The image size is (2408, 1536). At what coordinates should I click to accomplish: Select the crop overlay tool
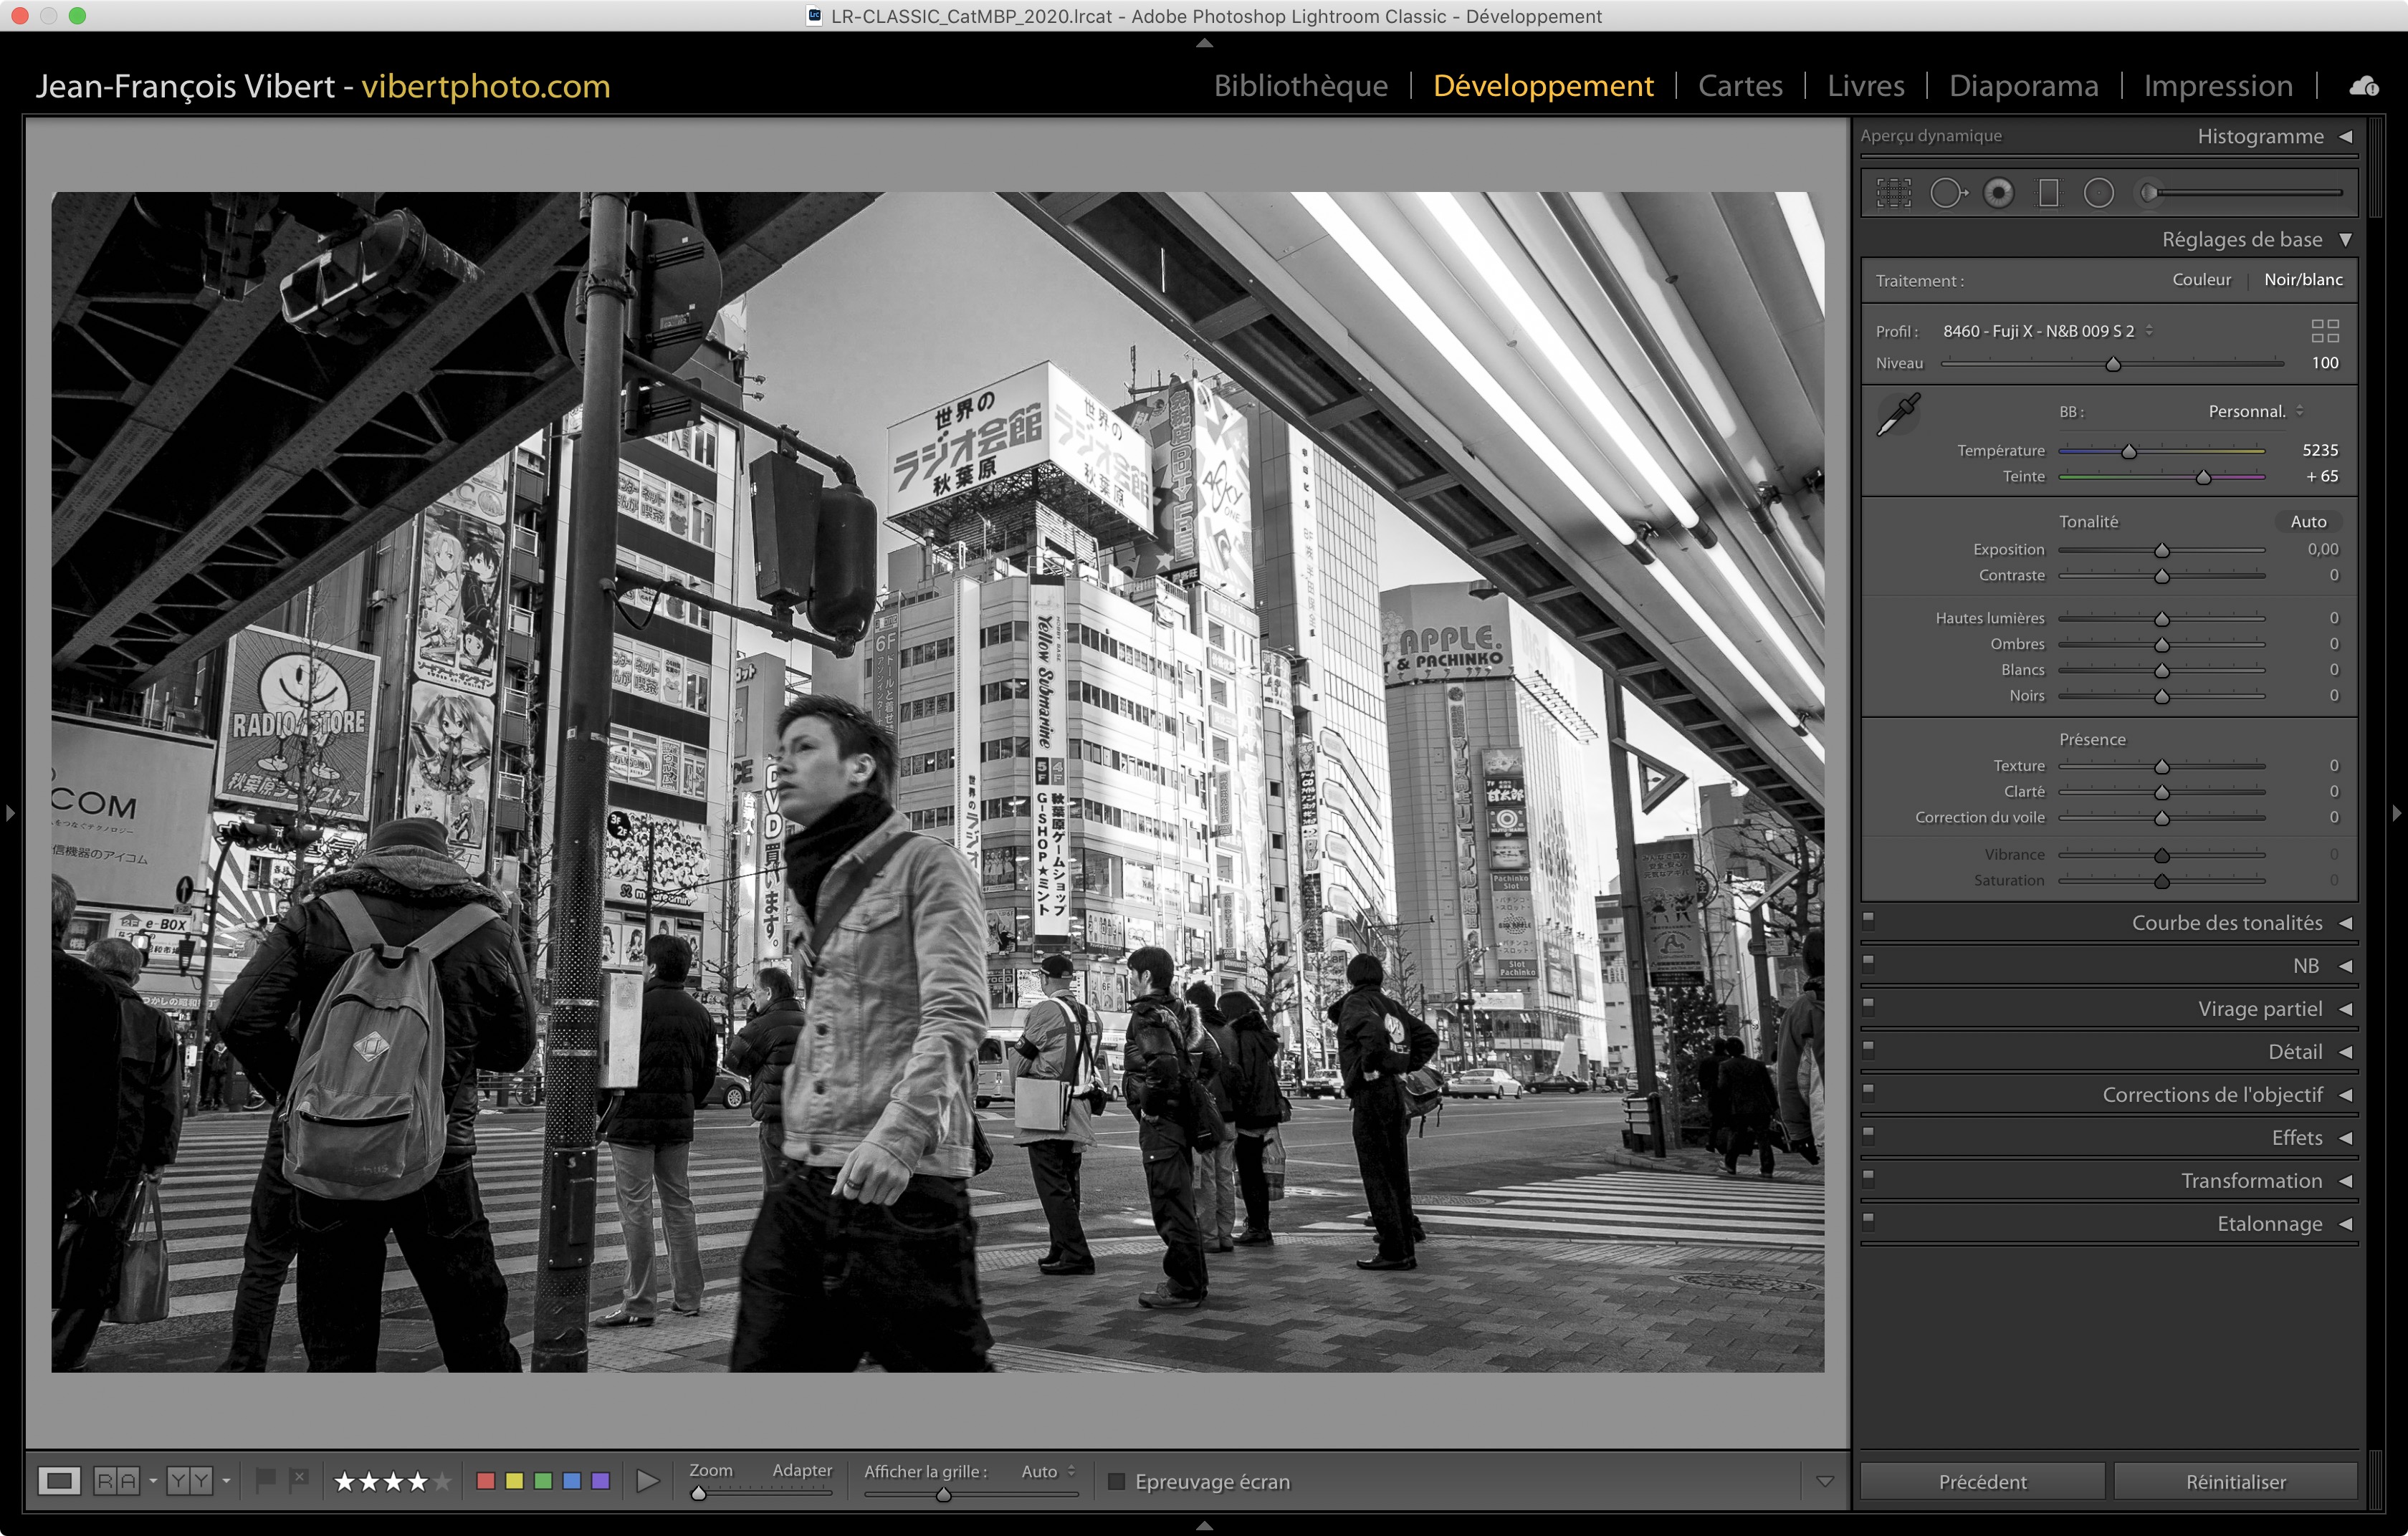(1893, 193)
